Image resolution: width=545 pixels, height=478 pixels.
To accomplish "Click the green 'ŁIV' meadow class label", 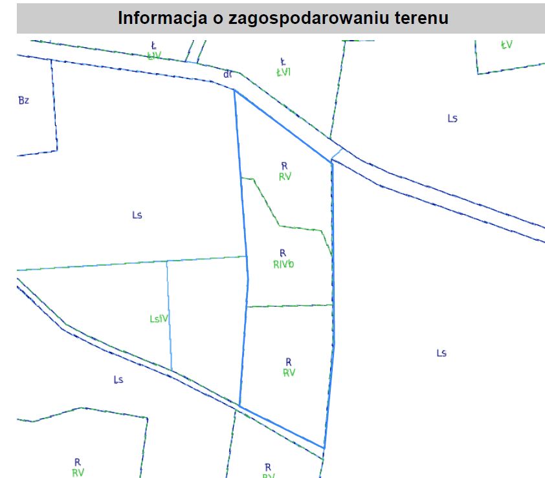I will 154,56.
